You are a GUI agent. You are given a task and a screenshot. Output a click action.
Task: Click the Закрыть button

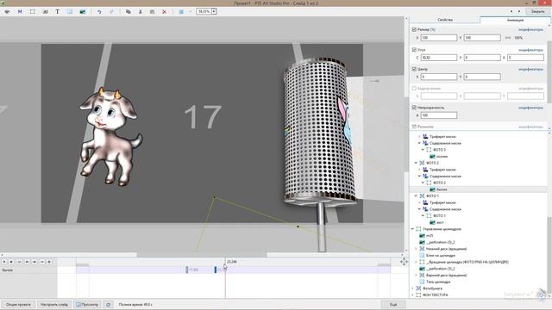point(537,11)
